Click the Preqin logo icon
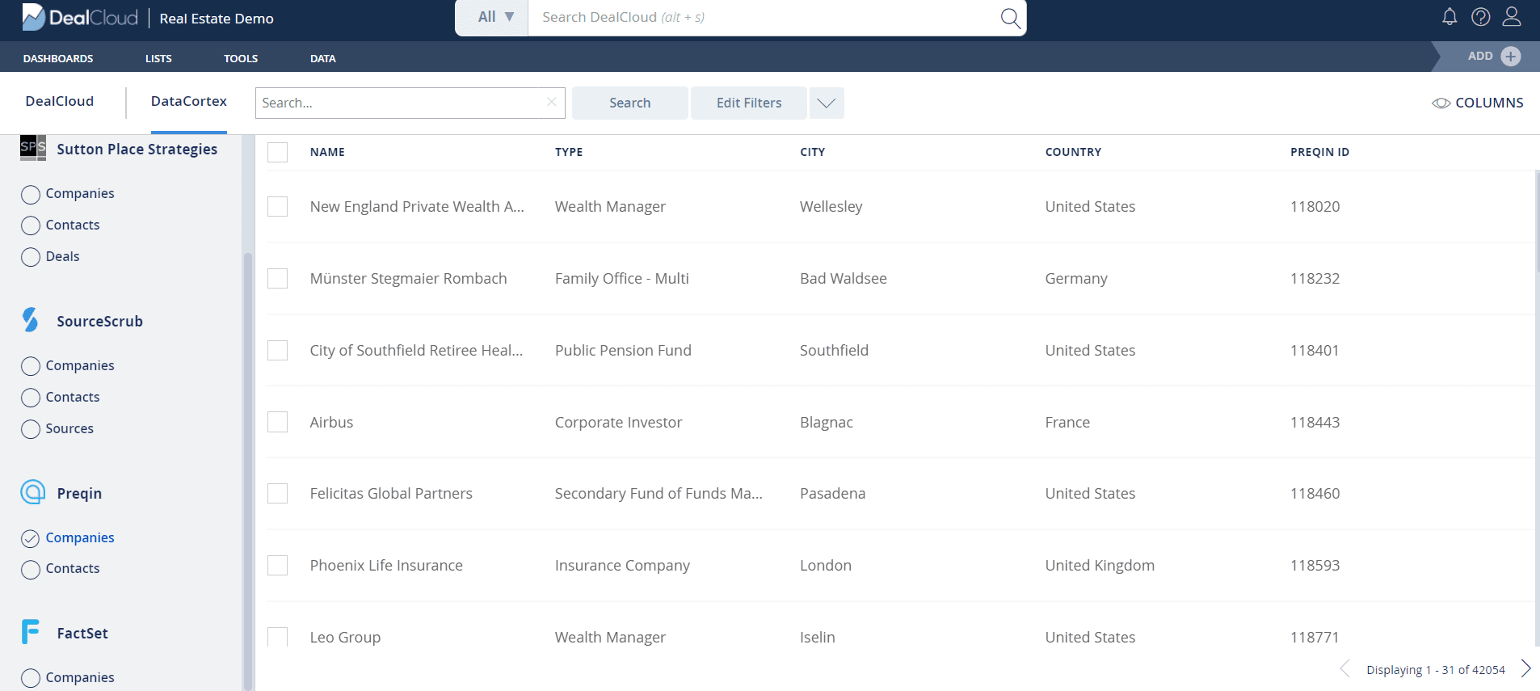This screenshot has width=1540, height=691. (x=33, y=492)
